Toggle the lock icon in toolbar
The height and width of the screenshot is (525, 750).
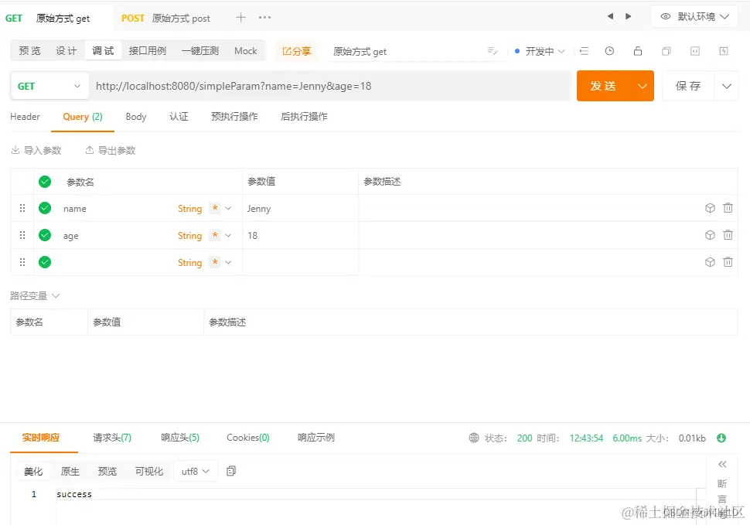click(638, 51)
